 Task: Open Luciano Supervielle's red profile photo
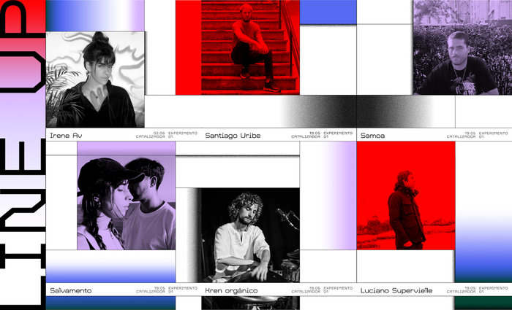click(405, 195)
